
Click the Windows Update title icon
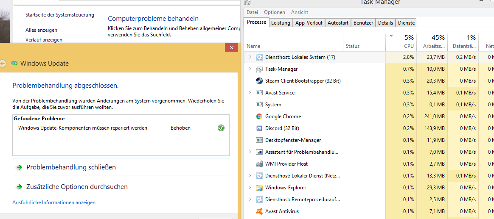click(x=14, y=64)
